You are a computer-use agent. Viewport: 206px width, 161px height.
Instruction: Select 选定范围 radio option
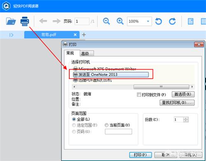(74, 125)
